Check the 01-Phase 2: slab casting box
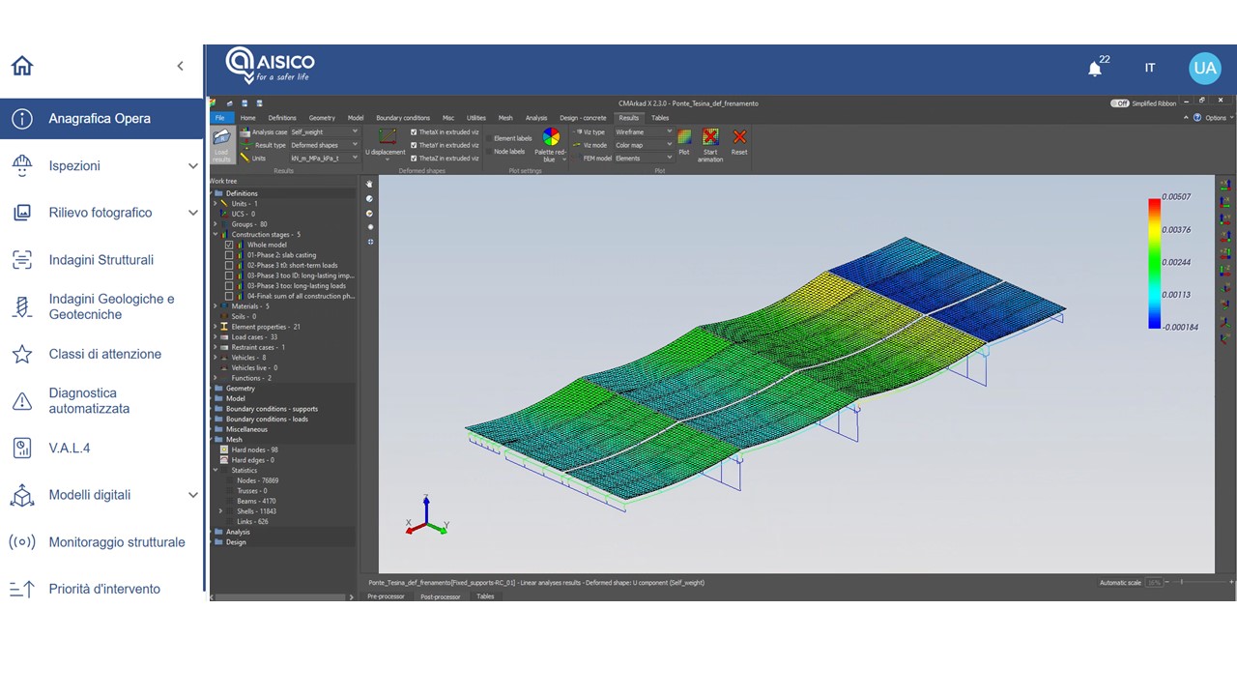Screen dimensions: 1237x696 point(229,255)
